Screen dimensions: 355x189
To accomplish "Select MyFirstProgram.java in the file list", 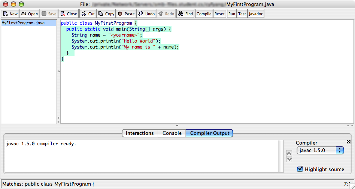I will point(23,23).
